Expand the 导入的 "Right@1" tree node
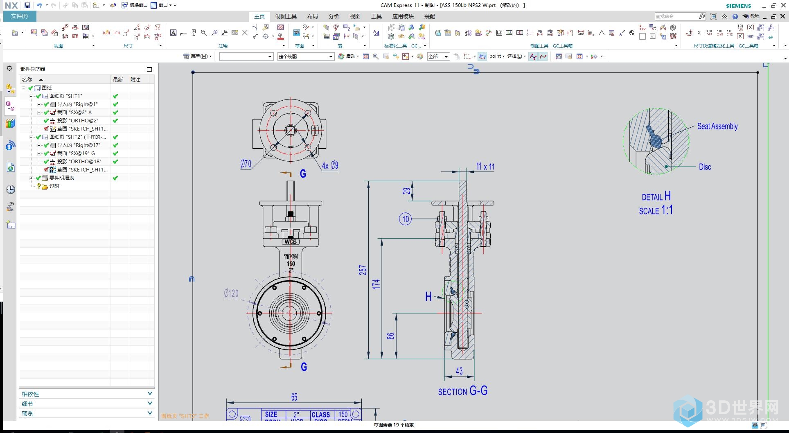Image resolution: width=789 pixels, height=433 pixels. click(39, 104)
